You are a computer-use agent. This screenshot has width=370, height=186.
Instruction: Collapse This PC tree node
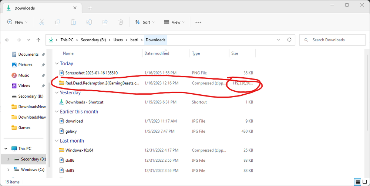click(x=6, y=148)
